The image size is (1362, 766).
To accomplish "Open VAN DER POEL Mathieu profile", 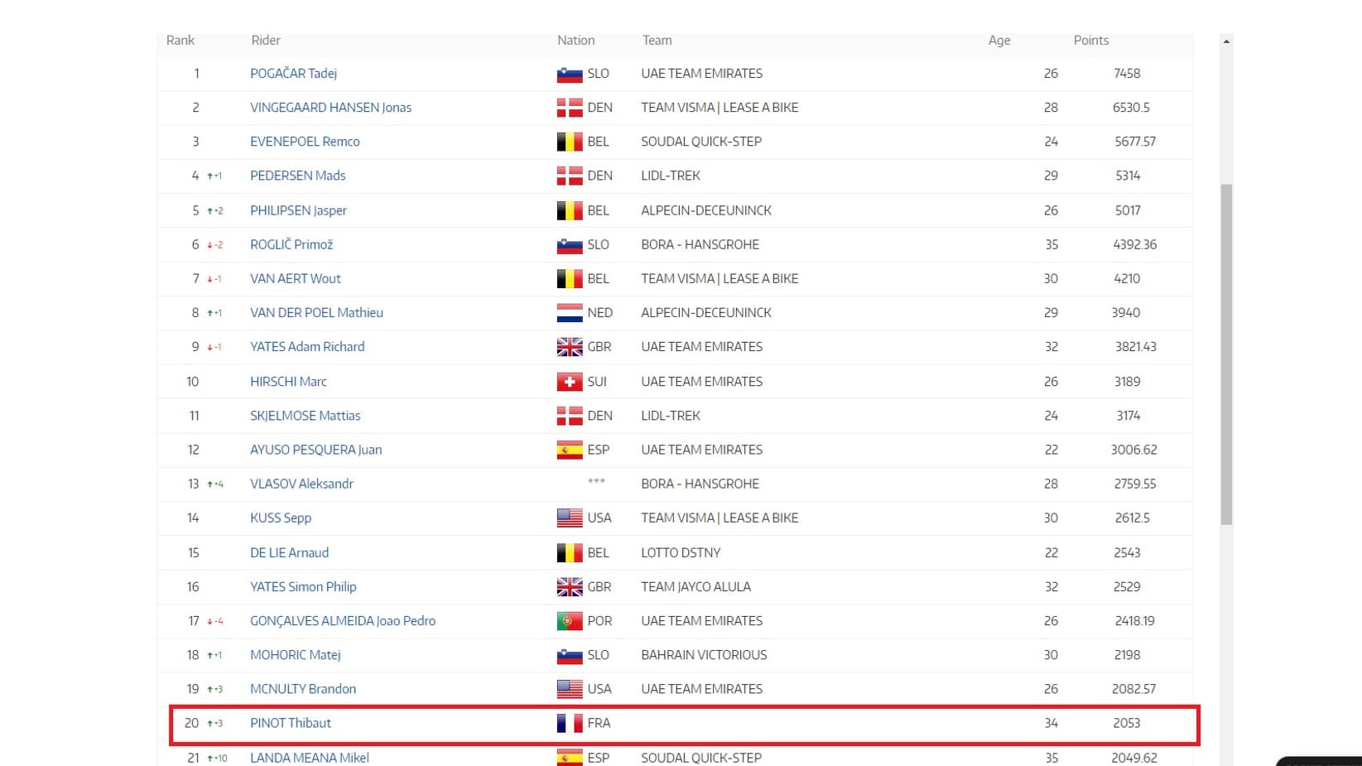I will coord(316,312).
